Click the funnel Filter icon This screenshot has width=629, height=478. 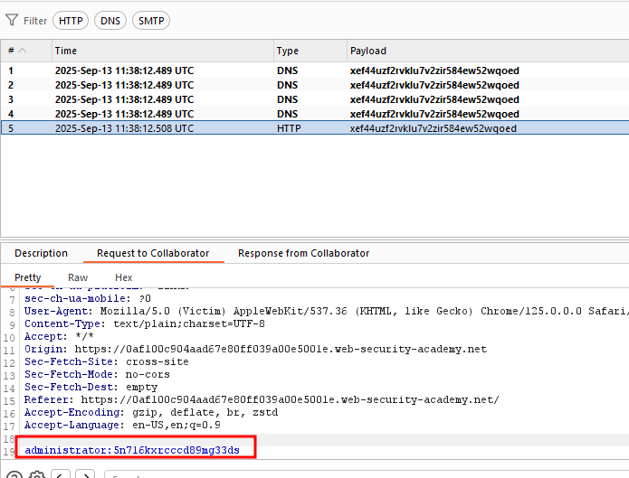pyautogui.click(x=12, y=20)
